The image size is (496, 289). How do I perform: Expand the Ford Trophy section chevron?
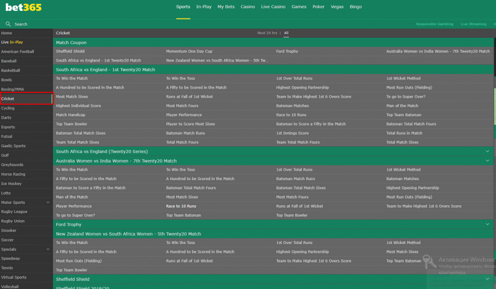pos(487,224)
